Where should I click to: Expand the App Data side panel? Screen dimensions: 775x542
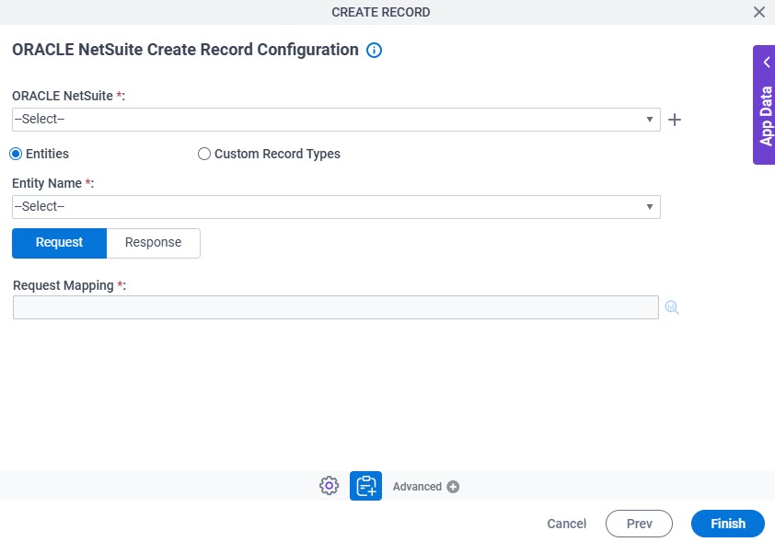[764, 105]
